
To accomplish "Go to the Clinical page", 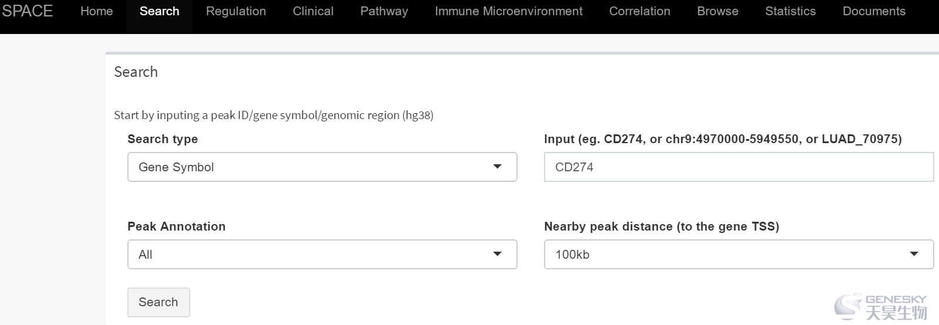I will 313,11.
